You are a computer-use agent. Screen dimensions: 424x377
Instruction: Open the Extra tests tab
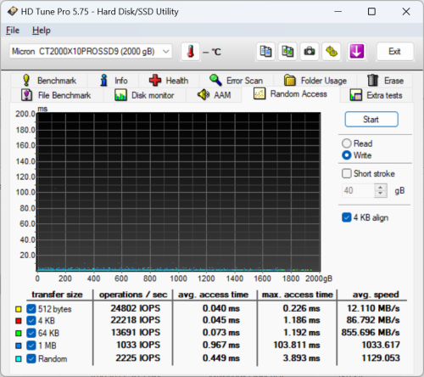(377, 95)
